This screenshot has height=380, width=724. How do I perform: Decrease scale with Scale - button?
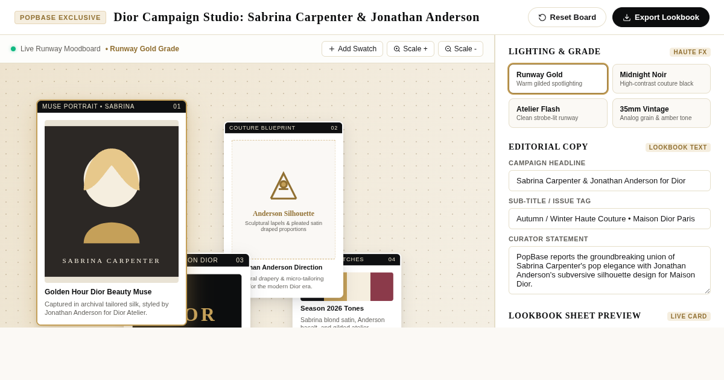coord(460,49)
